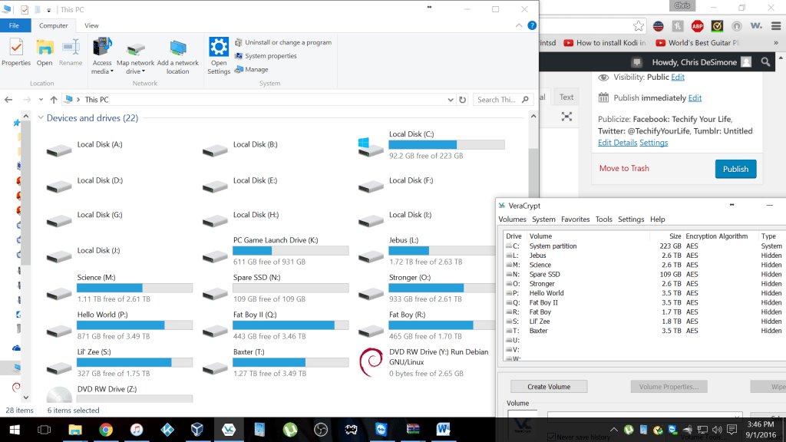
Task: Select the Baxter (T:) drive
Action: [275, 362]
